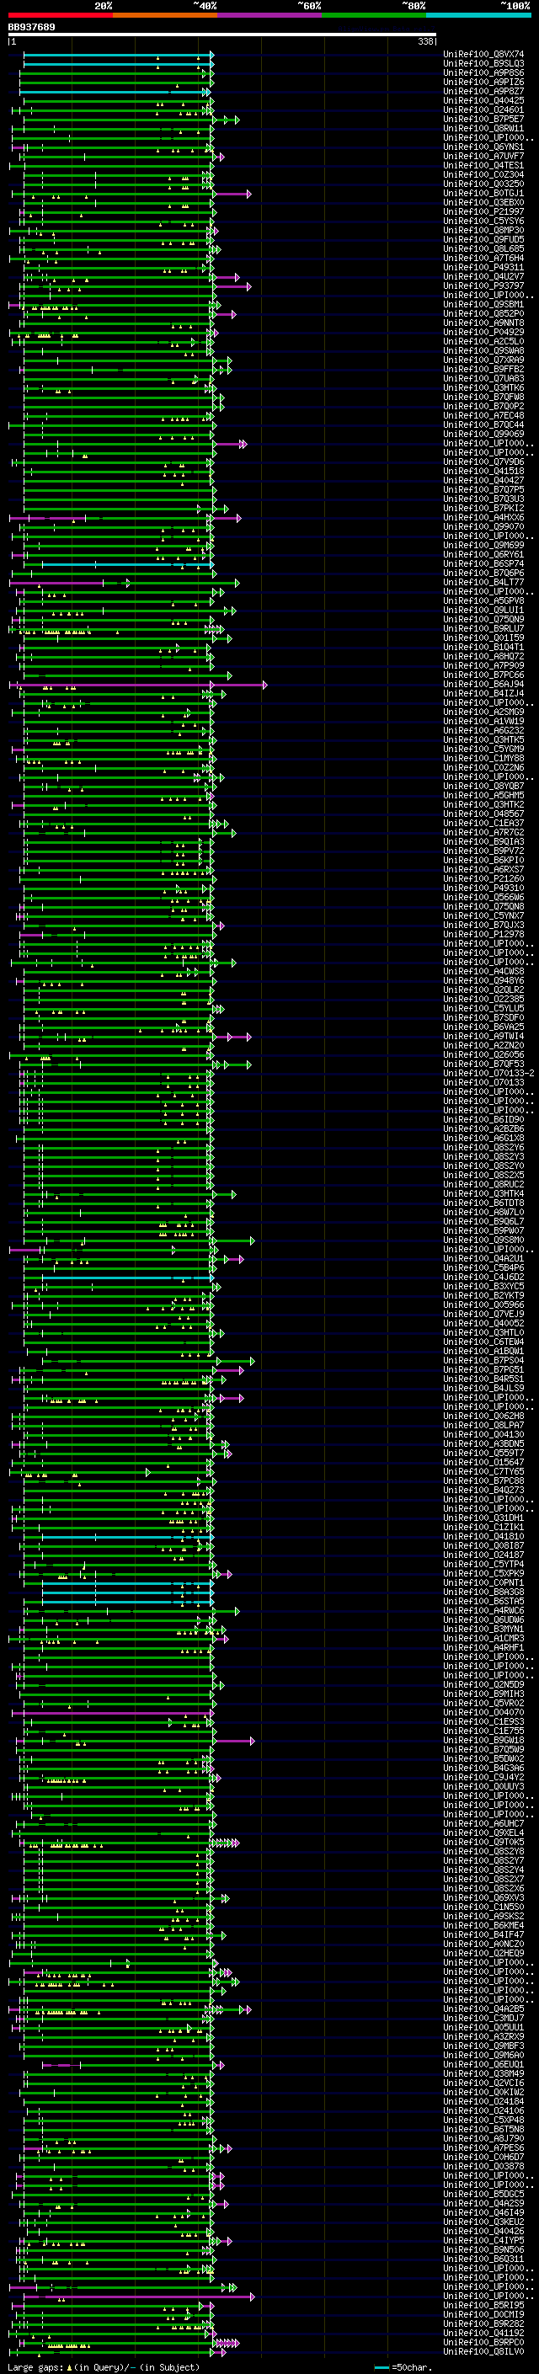This screenshot has width=539, height=2374.
Task: Open hit UniRef100_P21260
Action: pos(483,879)
